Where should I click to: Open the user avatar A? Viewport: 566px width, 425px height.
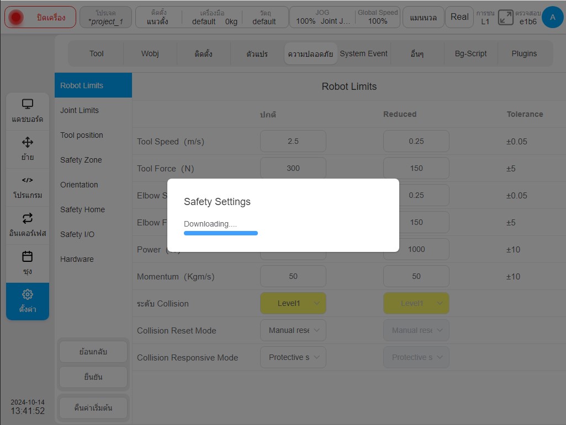click(552, 17)
